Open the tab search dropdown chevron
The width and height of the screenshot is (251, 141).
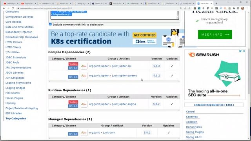tap(228, 2)
